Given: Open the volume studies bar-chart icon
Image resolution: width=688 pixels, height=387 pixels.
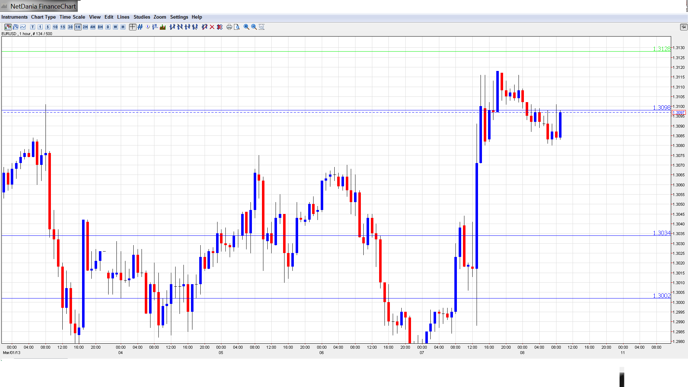Looking at the screenshot, I should (163, 27).
